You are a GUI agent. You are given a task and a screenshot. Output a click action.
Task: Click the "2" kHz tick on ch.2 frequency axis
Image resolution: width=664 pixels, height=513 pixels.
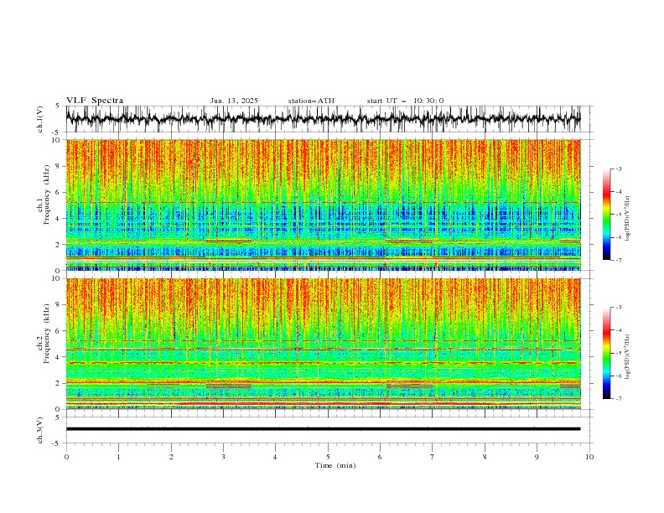[60, 383]
